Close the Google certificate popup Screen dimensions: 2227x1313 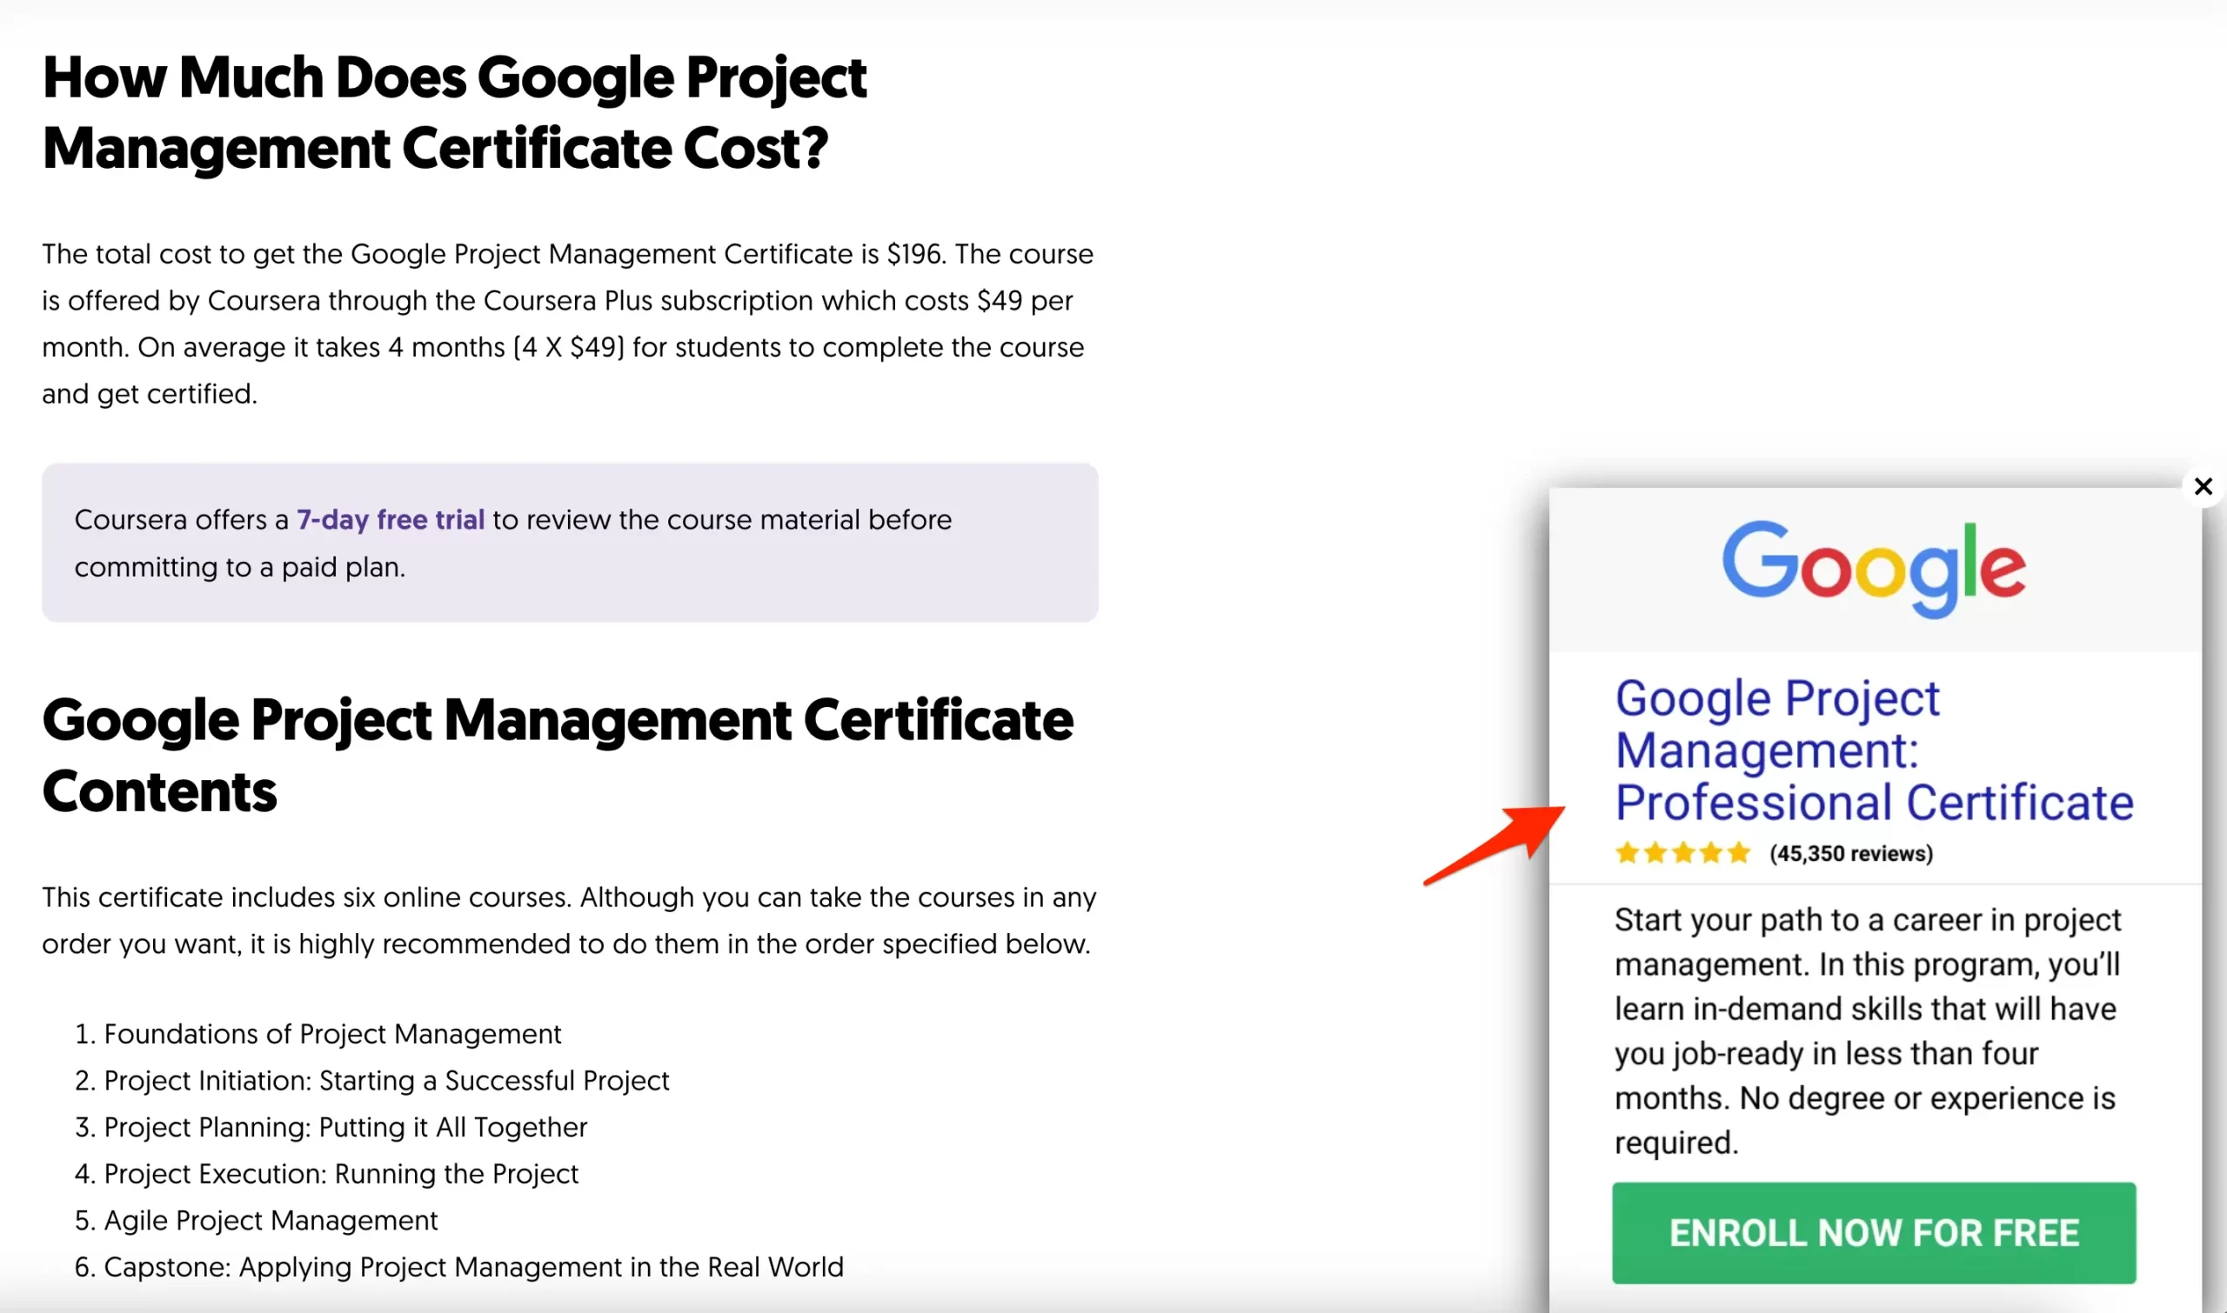(x=2203, y=487)
